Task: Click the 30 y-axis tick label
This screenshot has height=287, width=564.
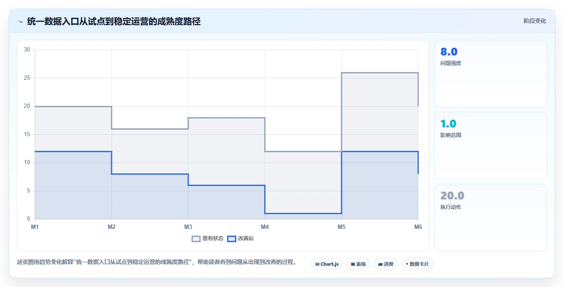Action: coord(27,50)
